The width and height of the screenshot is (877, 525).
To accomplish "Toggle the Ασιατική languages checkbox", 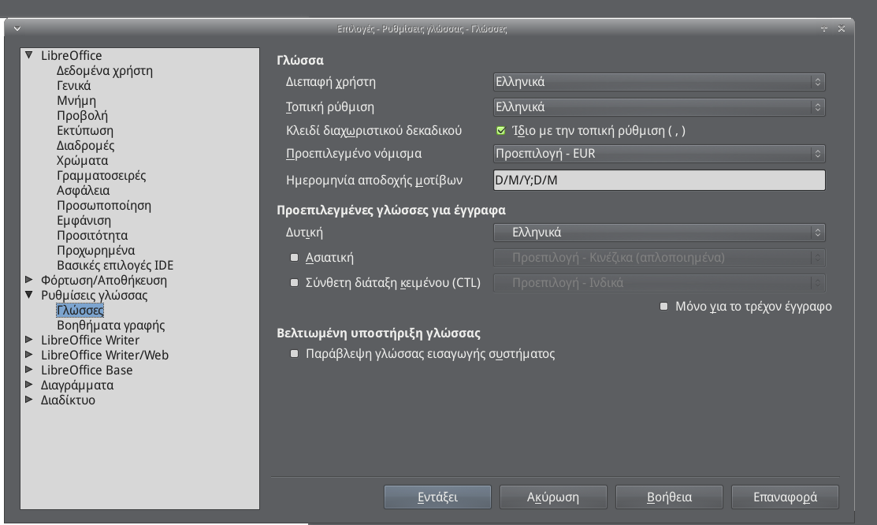I will (295, 258).
